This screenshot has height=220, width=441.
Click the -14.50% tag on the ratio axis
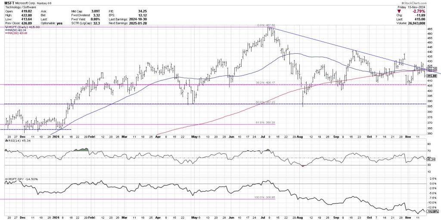click(x=432, y=211)
